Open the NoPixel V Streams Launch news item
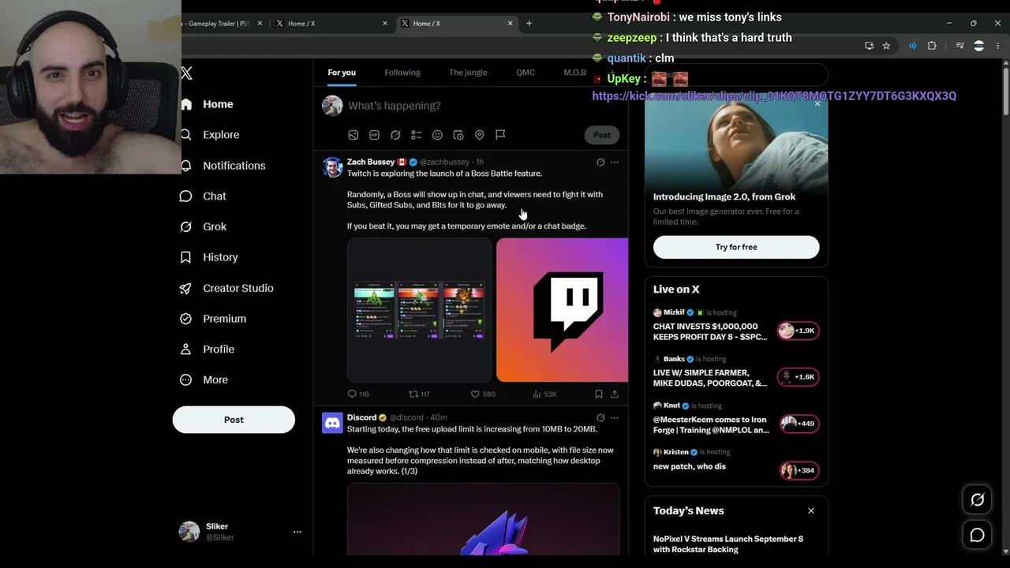Screen dimensions: 1010x568 coord(728,544)
